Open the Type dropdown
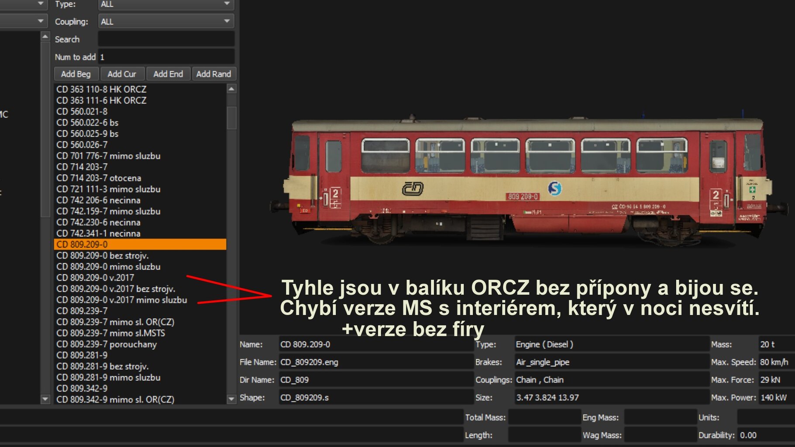The width and height of the screenshot is (795, 447). tap(166, 4)
